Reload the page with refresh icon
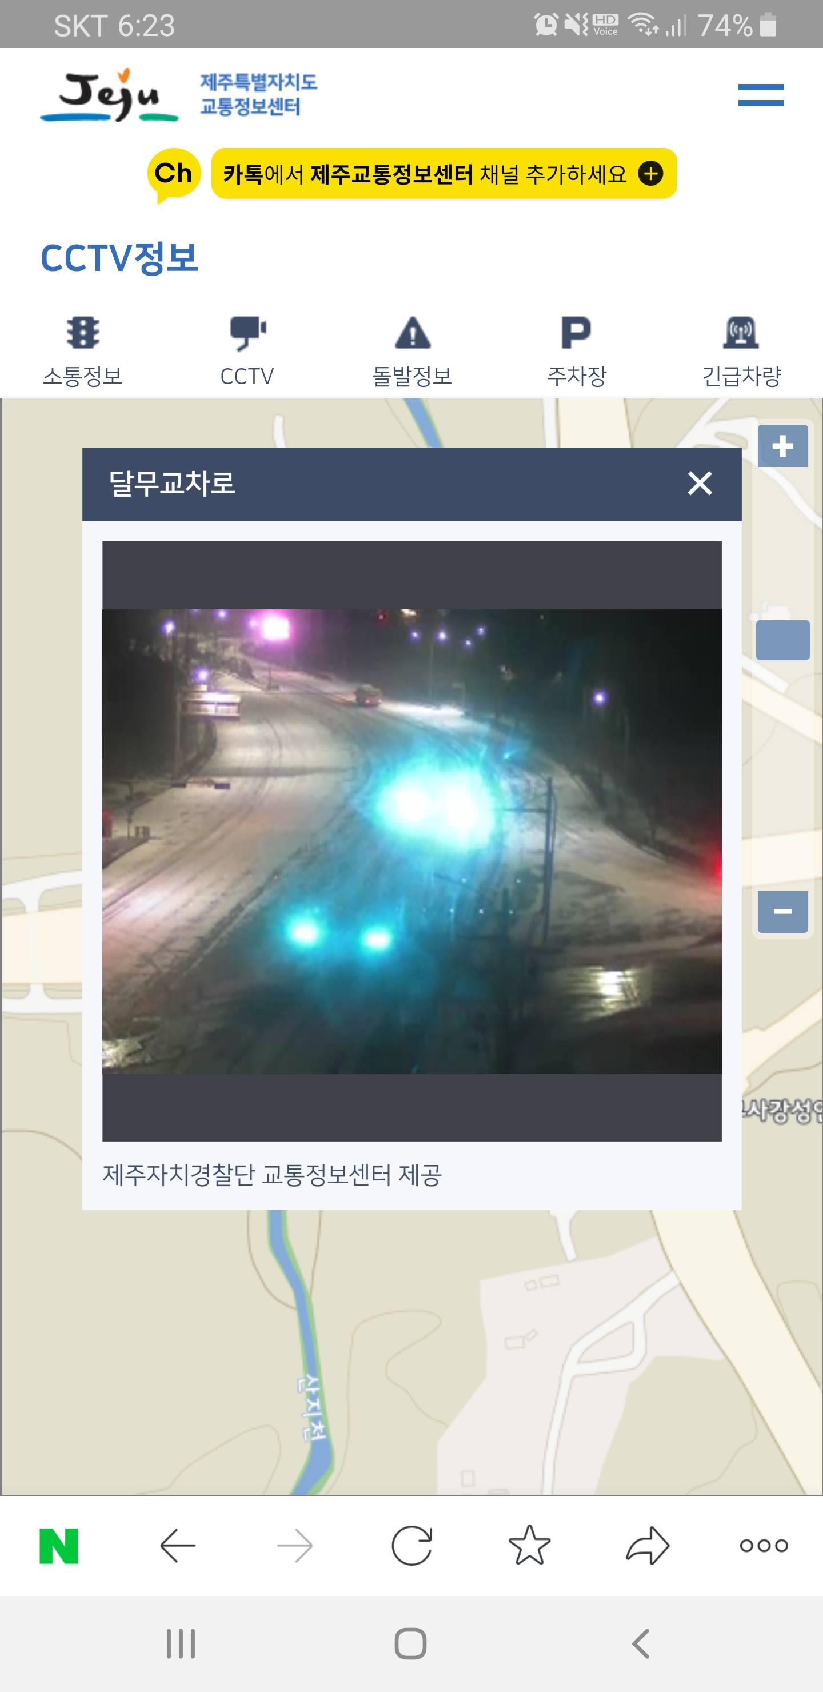Viewport: 823px width, 1692px height. pos(412,1546)
